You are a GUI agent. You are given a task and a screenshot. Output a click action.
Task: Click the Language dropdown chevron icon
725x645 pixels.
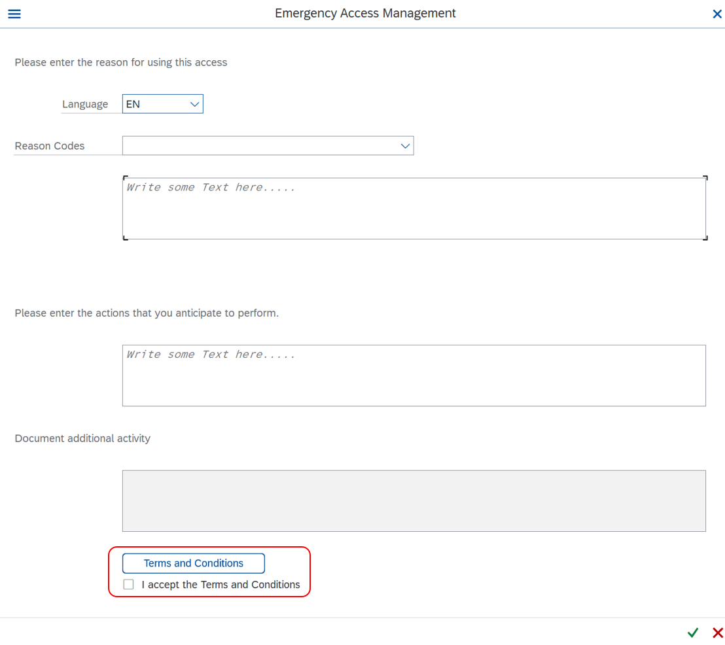tap(194, 103)
